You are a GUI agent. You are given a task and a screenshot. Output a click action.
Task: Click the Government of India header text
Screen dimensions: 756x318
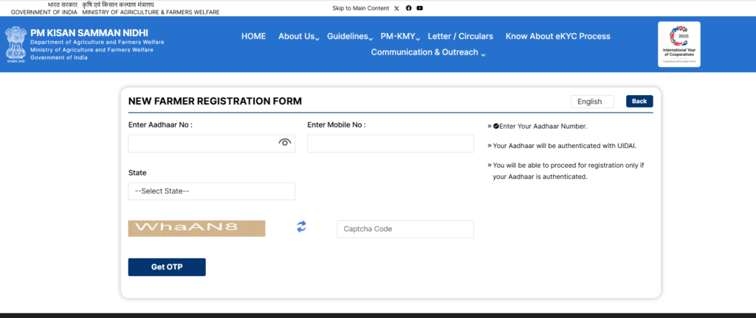(44, 13)
